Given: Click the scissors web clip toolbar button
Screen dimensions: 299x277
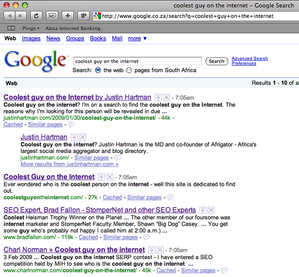Looking at the screenshot, I should [52, 16].
